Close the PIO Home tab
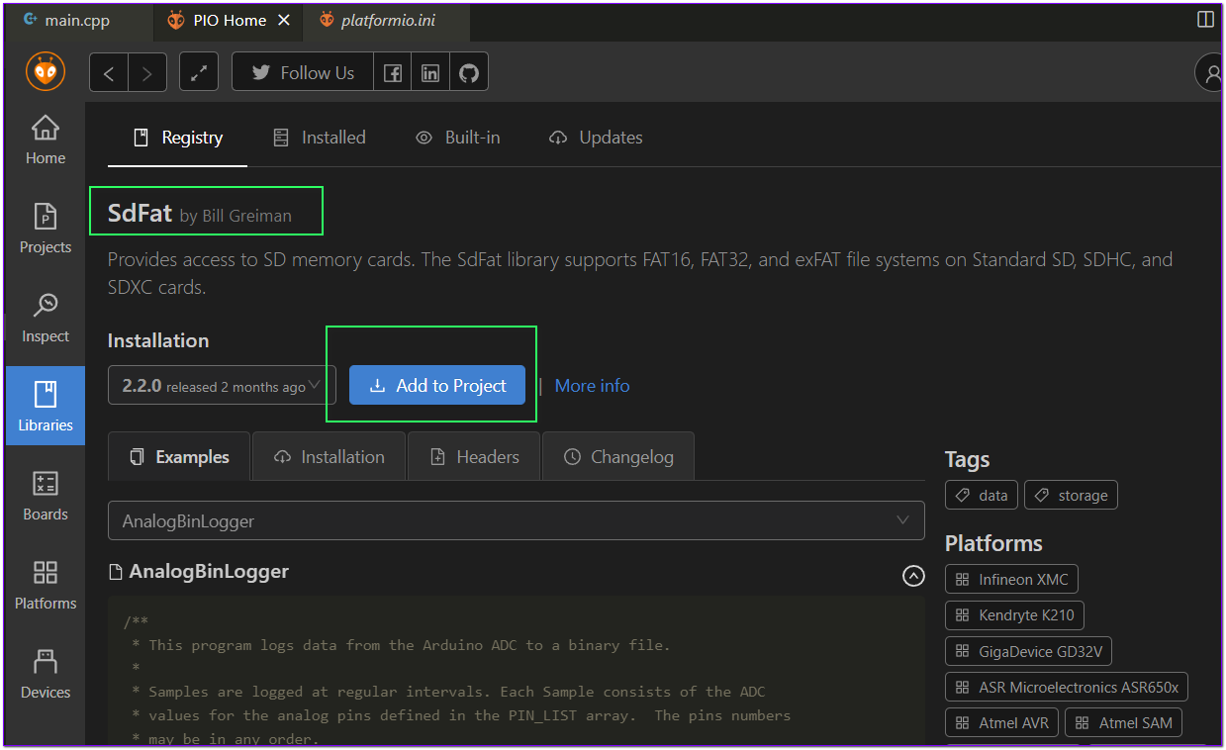The width and height of the screenshot is (1226, 750). [x=284, y=20]
